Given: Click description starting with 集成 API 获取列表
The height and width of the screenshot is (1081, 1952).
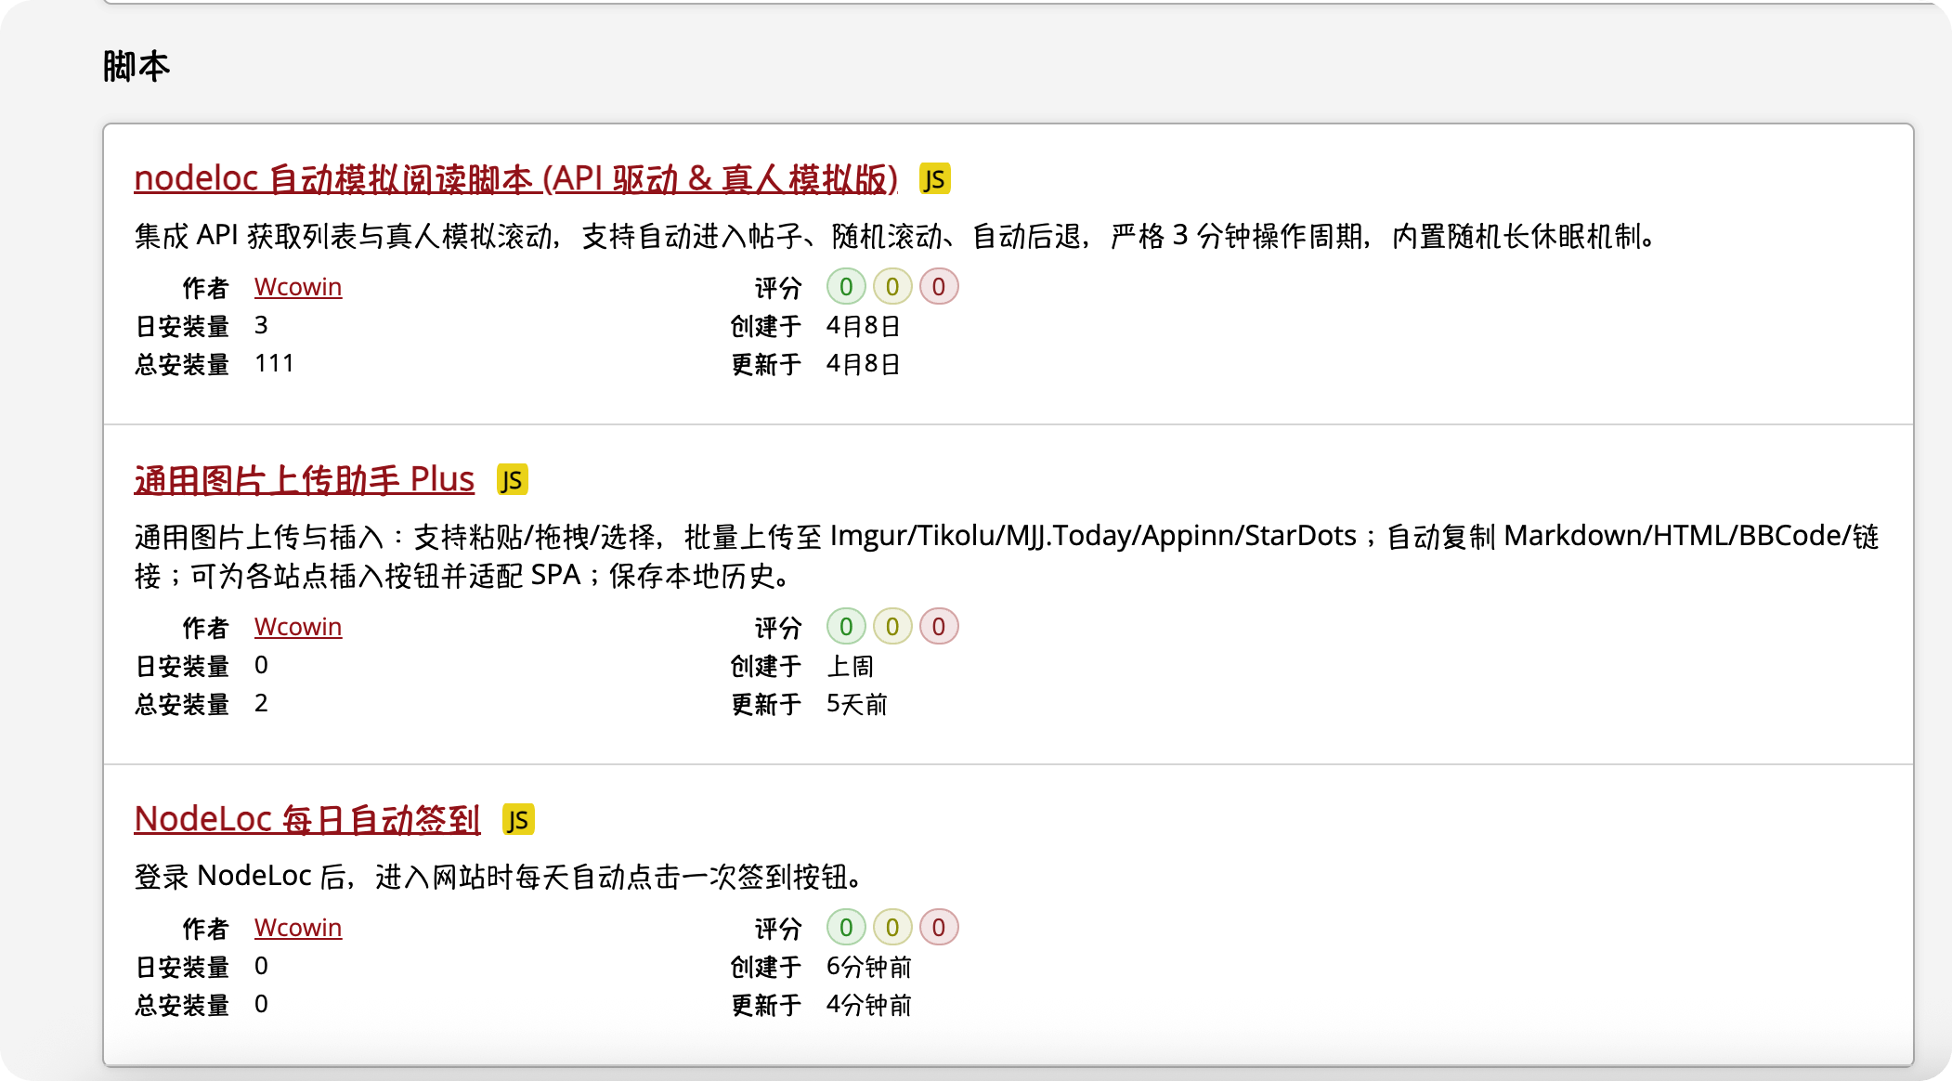Looking at the screenshot, I should [x=895, y=236].
